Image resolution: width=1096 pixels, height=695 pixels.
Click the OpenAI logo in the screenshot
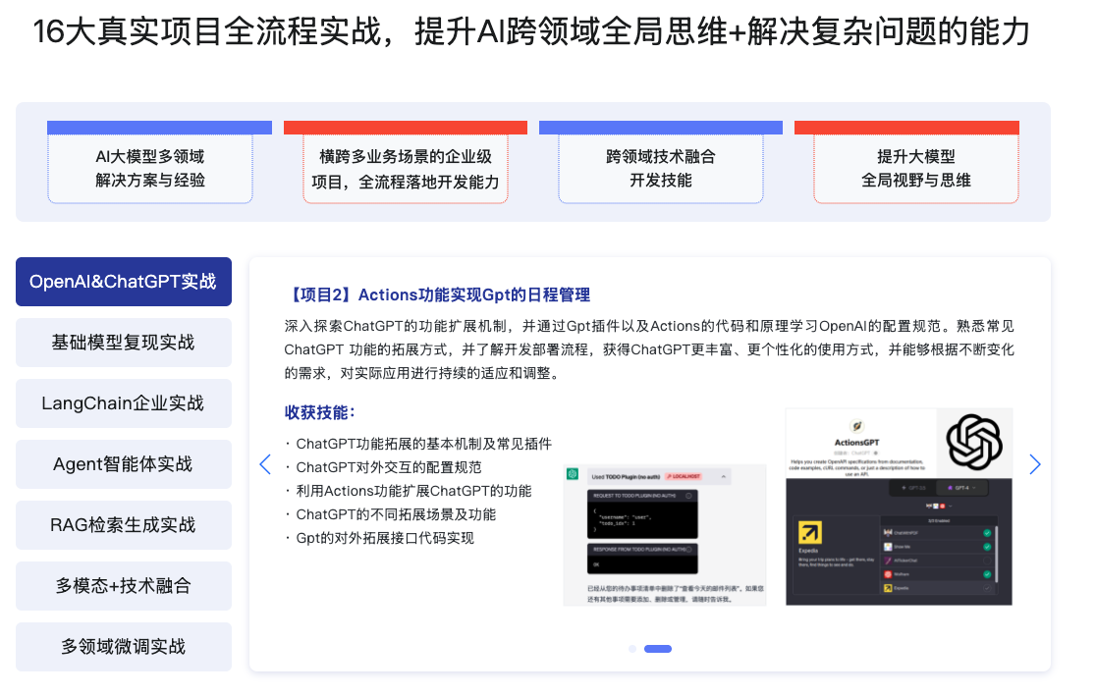click(974, 442)
